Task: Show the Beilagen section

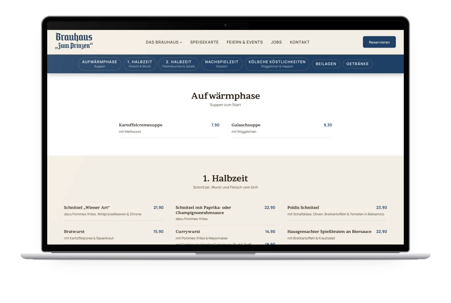Action: (326, 64)
